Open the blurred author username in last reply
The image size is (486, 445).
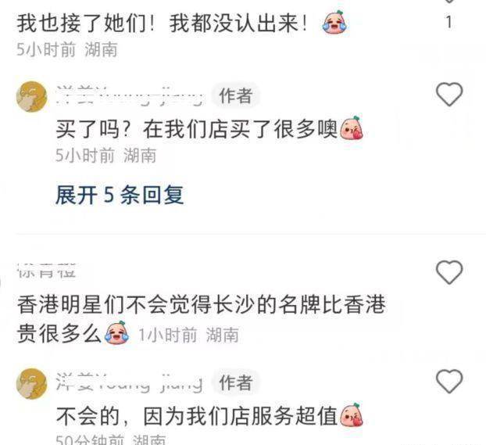point(130,382)
